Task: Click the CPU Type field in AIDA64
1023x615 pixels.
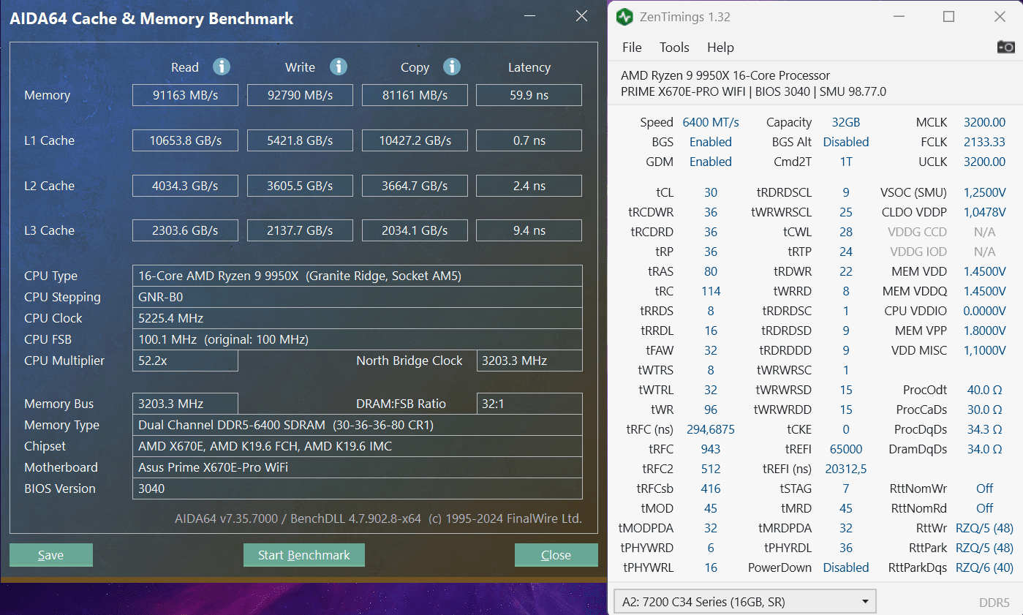Action: coord(358,276)
